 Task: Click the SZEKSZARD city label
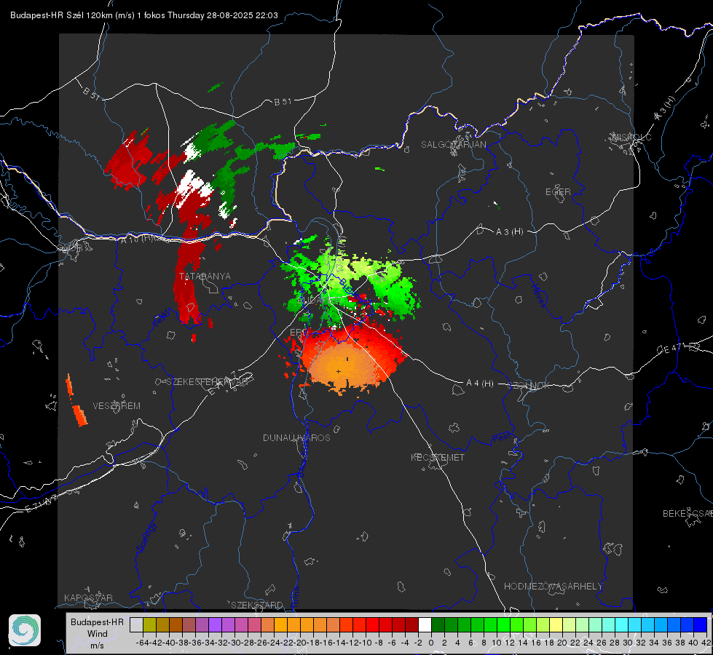[x=257, y=605]
